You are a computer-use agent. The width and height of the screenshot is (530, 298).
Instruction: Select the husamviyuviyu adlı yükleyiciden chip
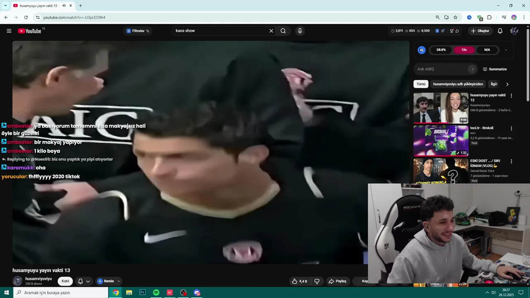tap(458, 84)
